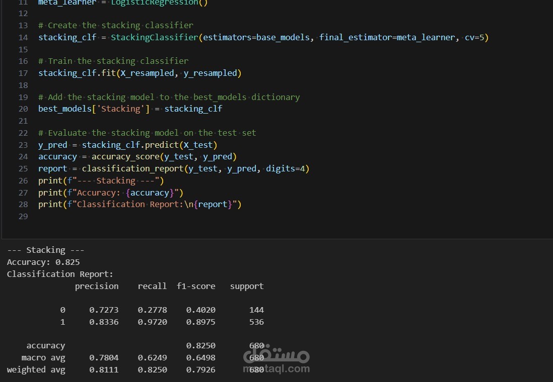This screenshot has height=382, width=553.
Task: Click the 'f1-score' column header in the output
Action: click(196, 286)
